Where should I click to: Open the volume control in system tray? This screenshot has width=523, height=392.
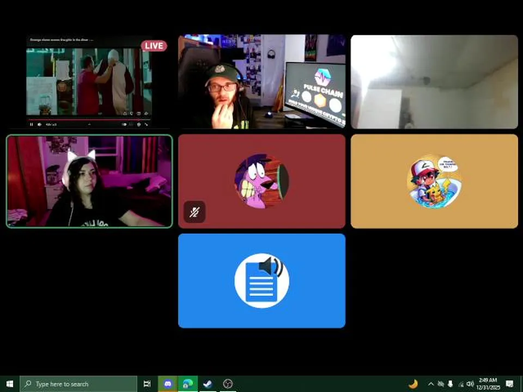point(470,384)
